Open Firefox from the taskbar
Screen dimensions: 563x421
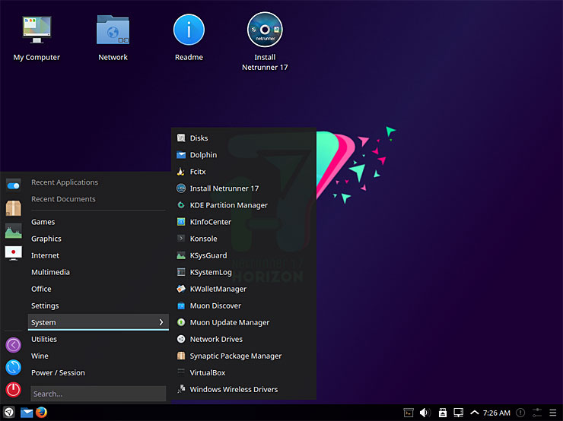click(41, 413)
